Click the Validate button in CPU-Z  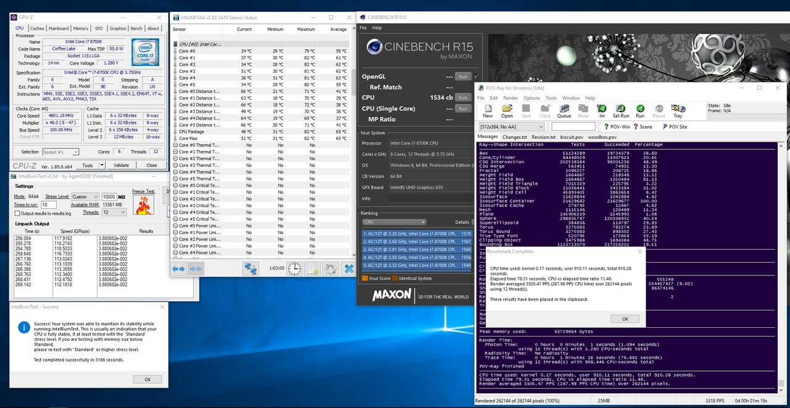tap(122, 165)
